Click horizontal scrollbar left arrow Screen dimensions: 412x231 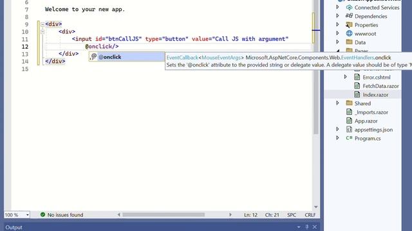click(x=118, y=215)
